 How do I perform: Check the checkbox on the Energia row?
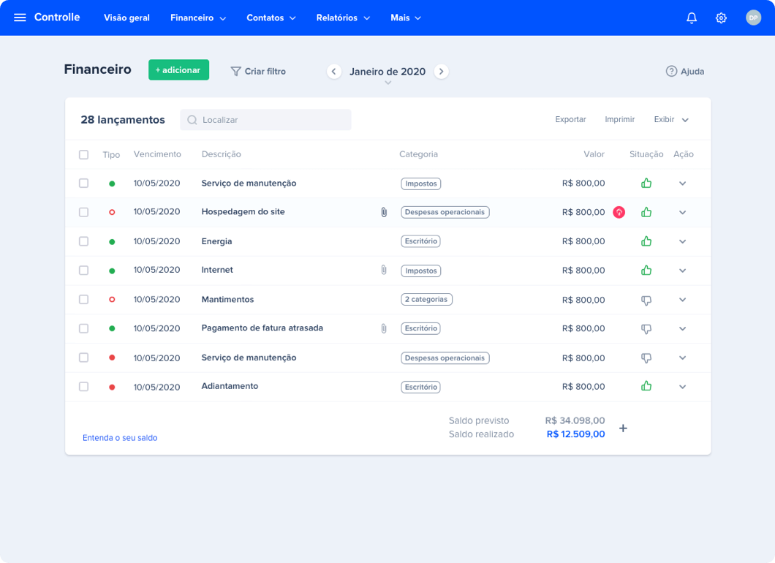click(x=83, y=241)
